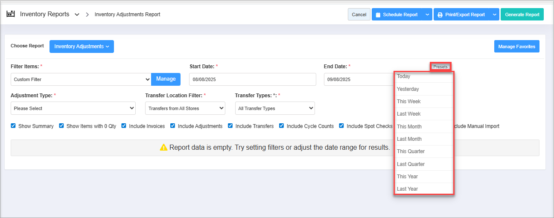Viewport: 554px width, 218px height.
Task: Choose This Quarter from presets list
Action: 411,151
